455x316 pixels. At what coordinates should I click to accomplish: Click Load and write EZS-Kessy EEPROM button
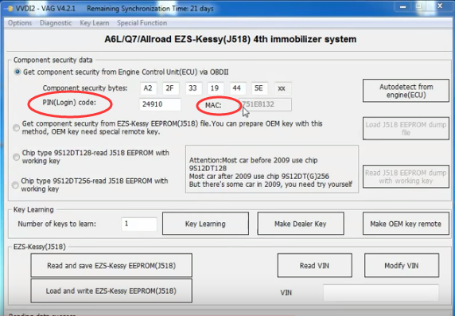click(111, 291)
